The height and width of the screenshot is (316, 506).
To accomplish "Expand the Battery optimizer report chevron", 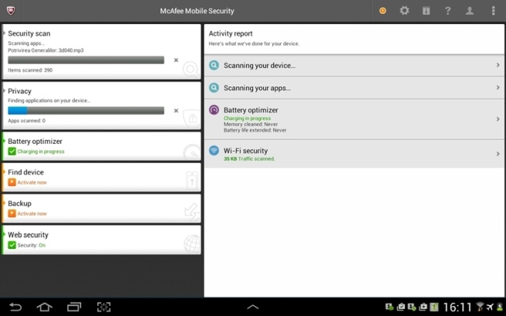I will click(x=498, y=119).
